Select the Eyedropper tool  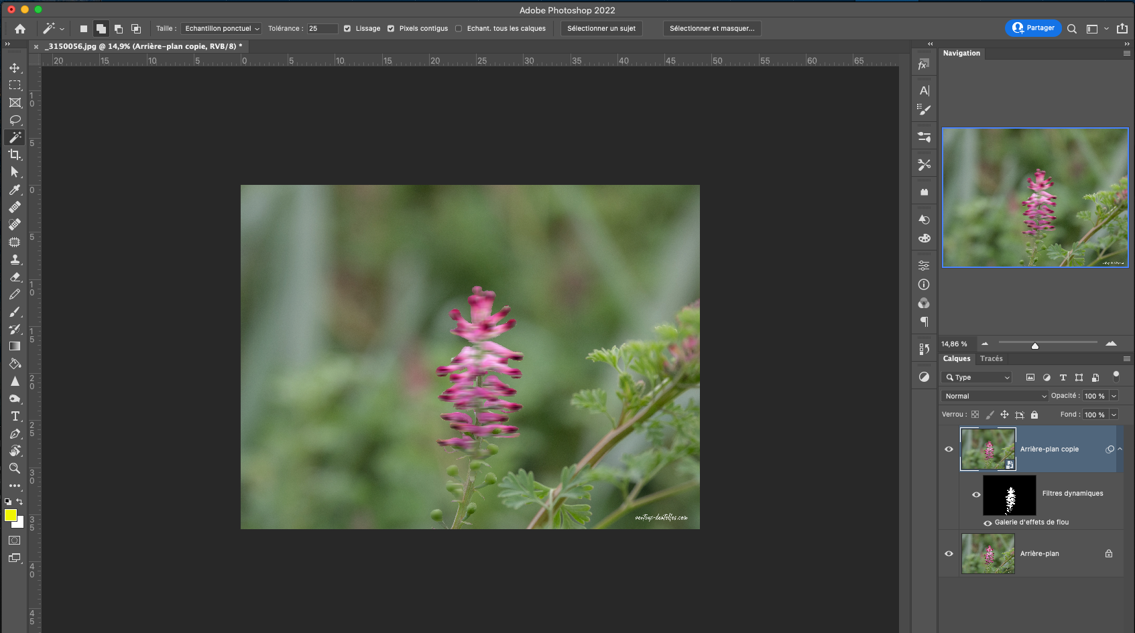[15, 190]
